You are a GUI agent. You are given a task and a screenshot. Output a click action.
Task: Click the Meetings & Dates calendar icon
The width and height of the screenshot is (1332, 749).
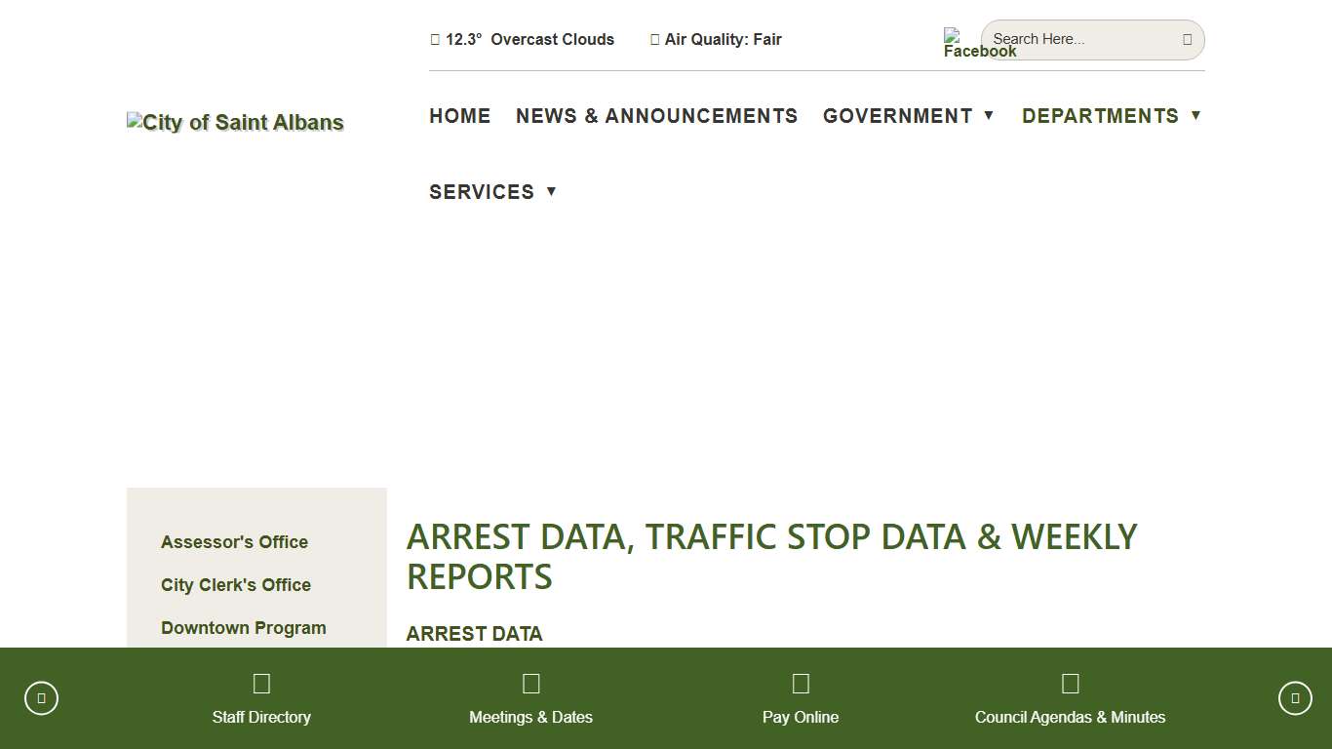(530, 683)
